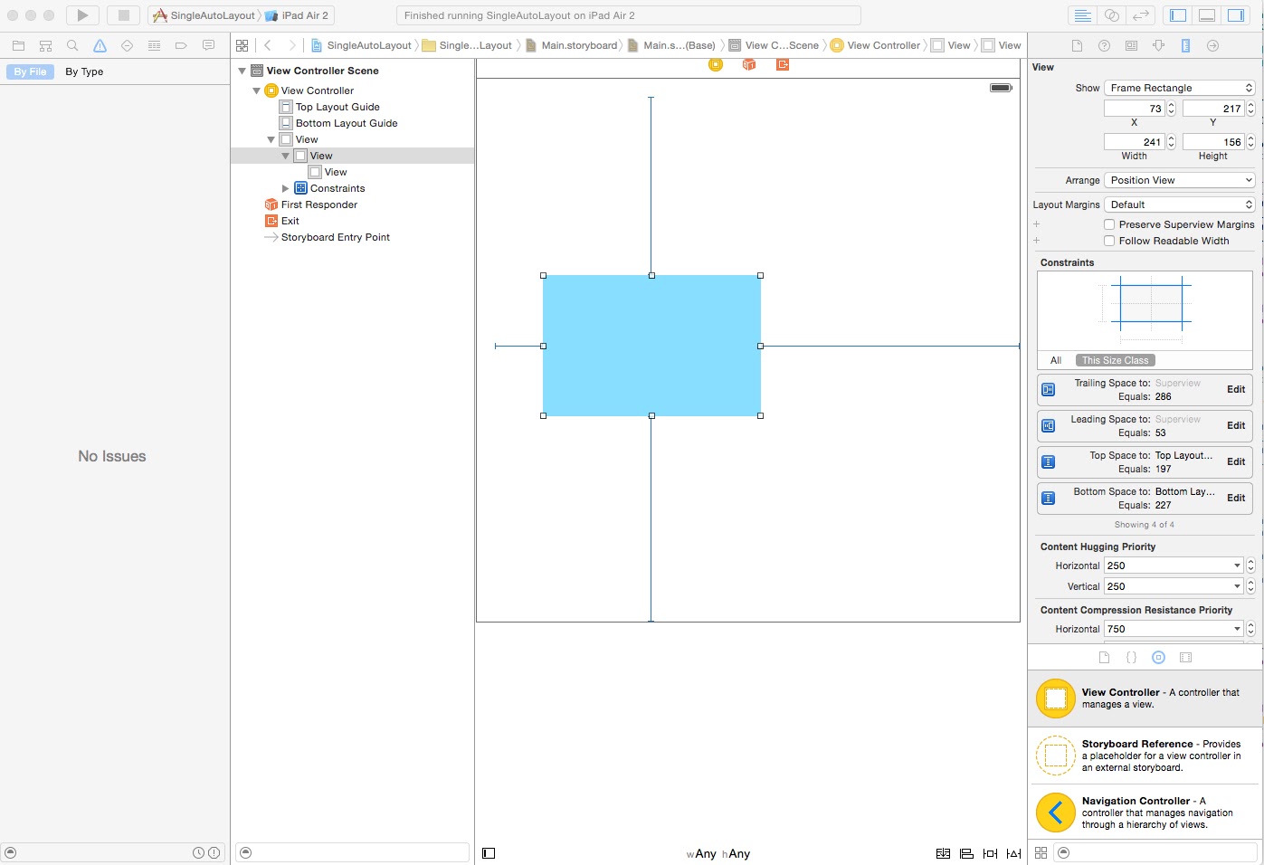Open the File inspector

(x=1077, y=44)
